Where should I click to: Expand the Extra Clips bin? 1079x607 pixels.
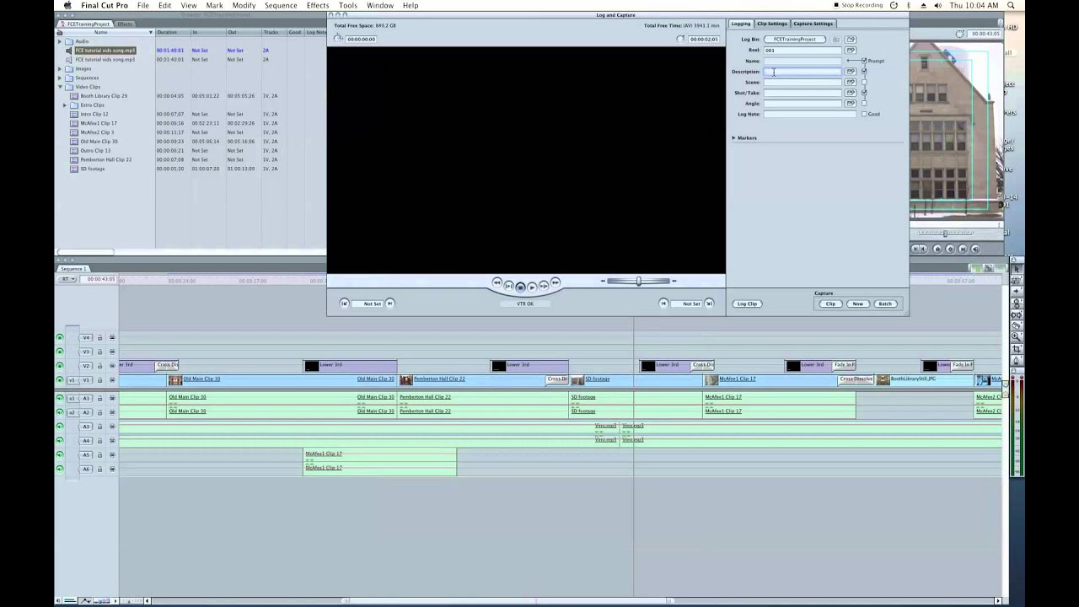coord(65,105)
